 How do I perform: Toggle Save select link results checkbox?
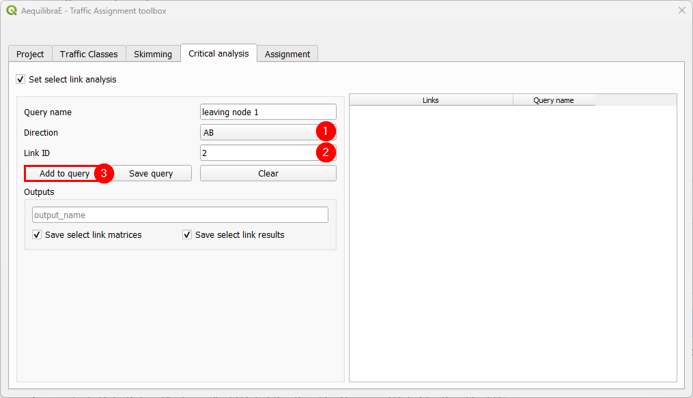click(187, 235)
